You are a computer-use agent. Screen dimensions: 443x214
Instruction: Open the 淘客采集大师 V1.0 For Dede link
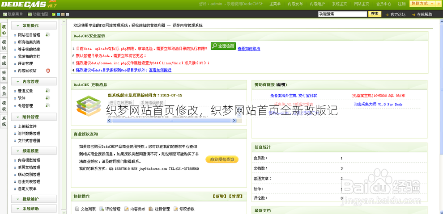tap(378, 105)
